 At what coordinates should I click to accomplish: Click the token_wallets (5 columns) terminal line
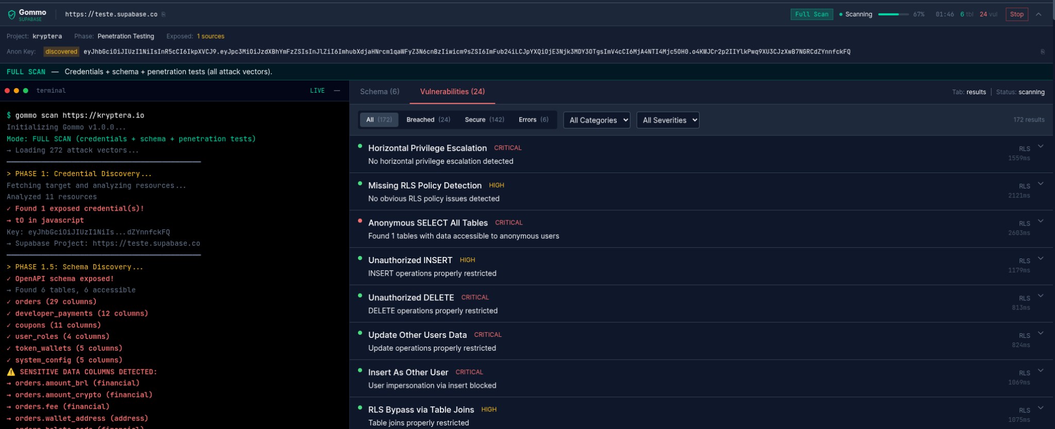click(x=64, y=348)
